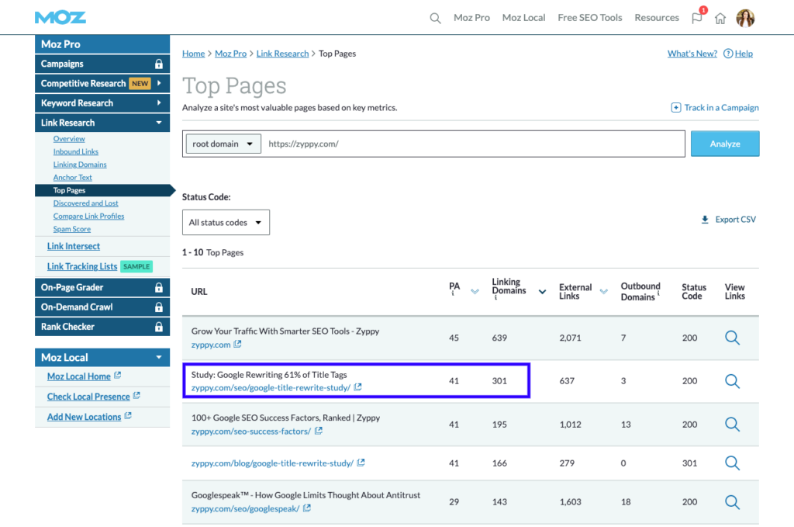Image resolution: width=794 pixels, height=527 pixels.
Task: Open external icon for seo/google-title-rewrite-study
Action: 357,387
